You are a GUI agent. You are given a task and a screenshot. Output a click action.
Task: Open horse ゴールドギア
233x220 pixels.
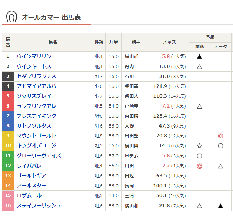pyautogui.click(x=32, y=176)
